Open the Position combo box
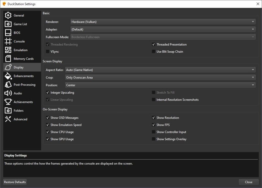 pyautogui.click(x=160, y=85)
